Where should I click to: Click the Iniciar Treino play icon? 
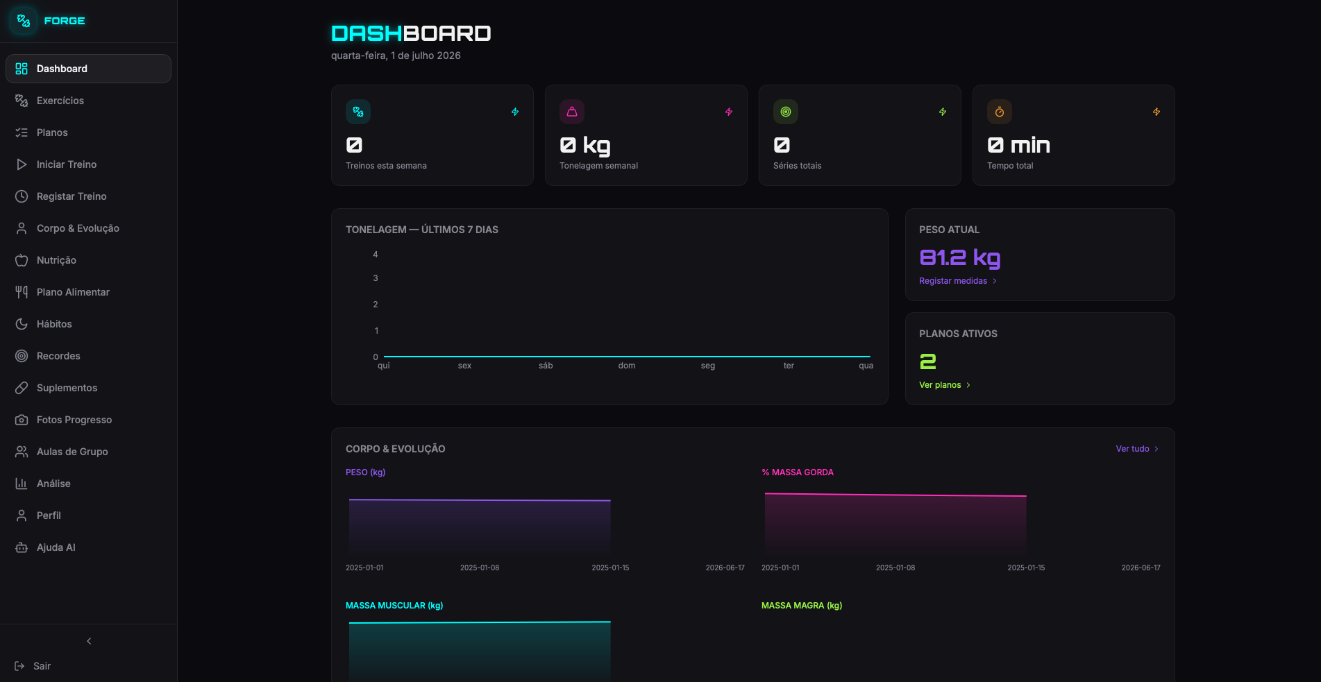[22, 164]
